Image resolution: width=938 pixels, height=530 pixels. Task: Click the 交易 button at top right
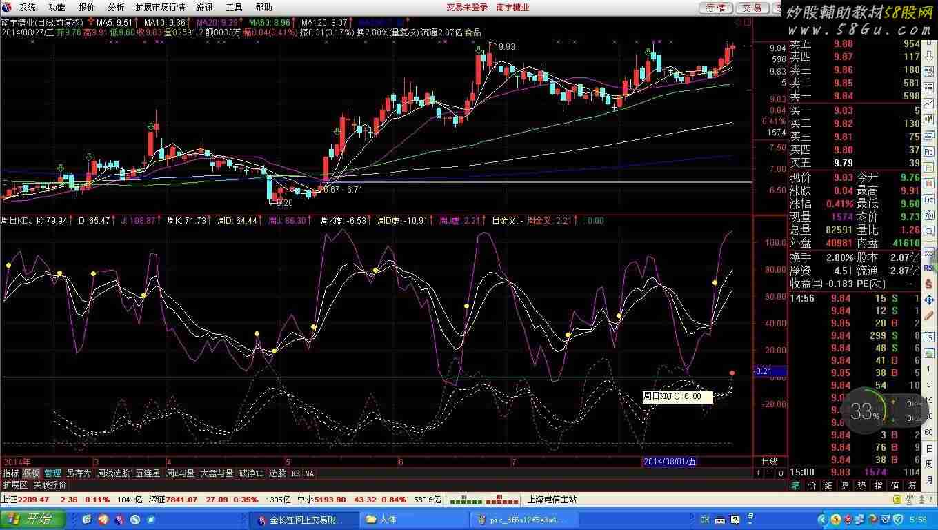click(752, 8)
